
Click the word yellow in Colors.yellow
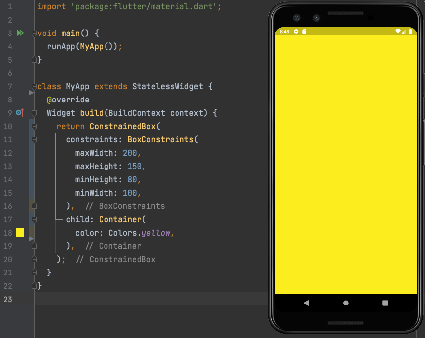coord(156,233)
